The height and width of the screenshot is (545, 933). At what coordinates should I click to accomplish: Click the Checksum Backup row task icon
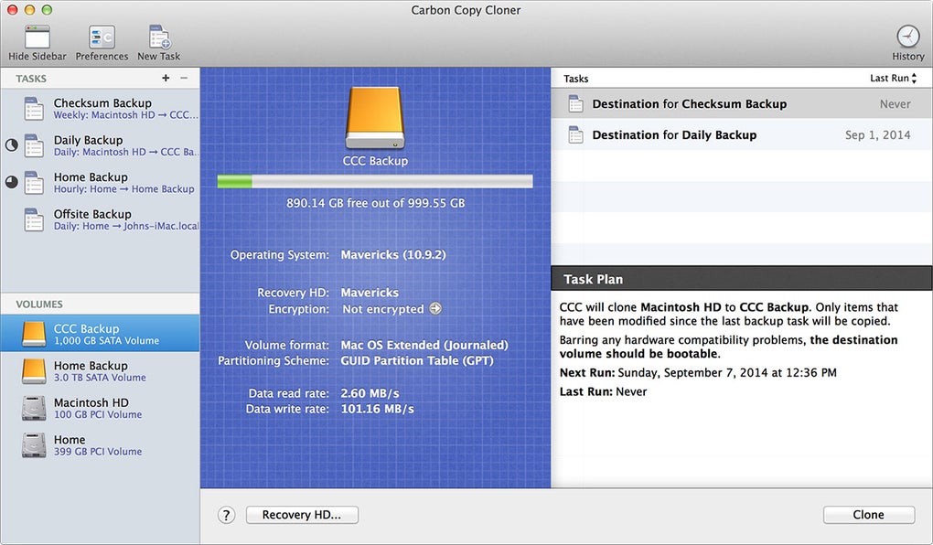click(x=575, y=104)
